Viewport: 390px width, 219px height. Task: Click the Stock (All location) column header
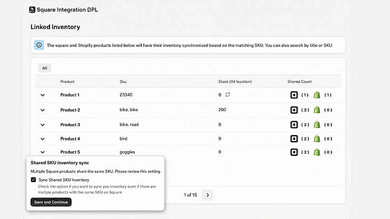pyautogui.click(x=235, y=82)
